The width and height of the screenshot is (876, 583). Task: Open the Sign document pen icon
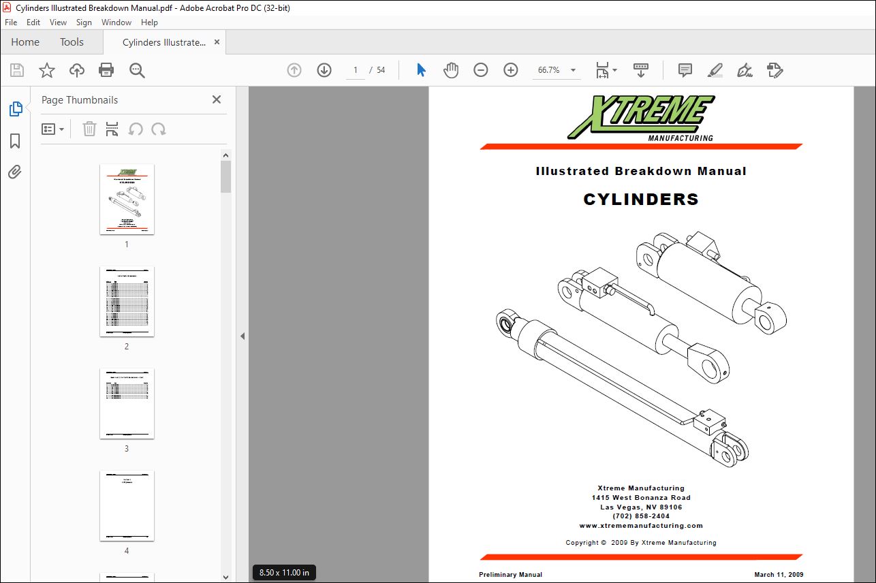[745, 70]
